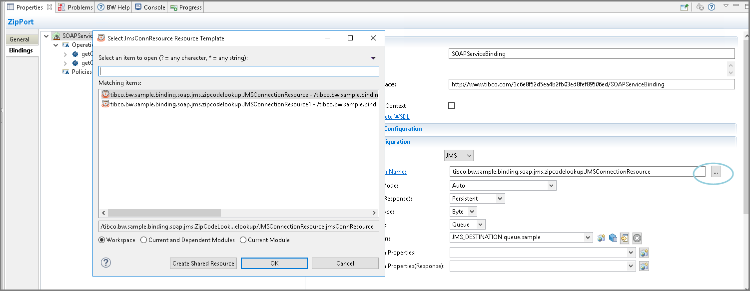750x291 pixels.
Task: Click the greyed-out icon left of the help icon
Action: pos(700,7)
